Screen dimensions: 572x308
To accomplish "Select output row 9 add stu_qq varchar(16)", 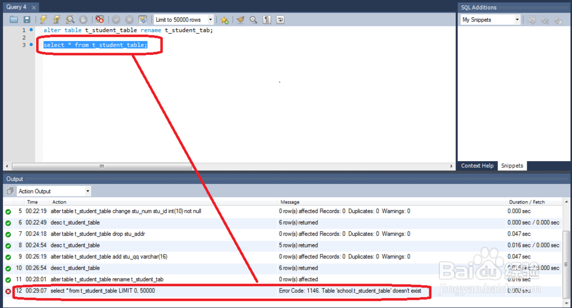I will click(x=283, y=257).
